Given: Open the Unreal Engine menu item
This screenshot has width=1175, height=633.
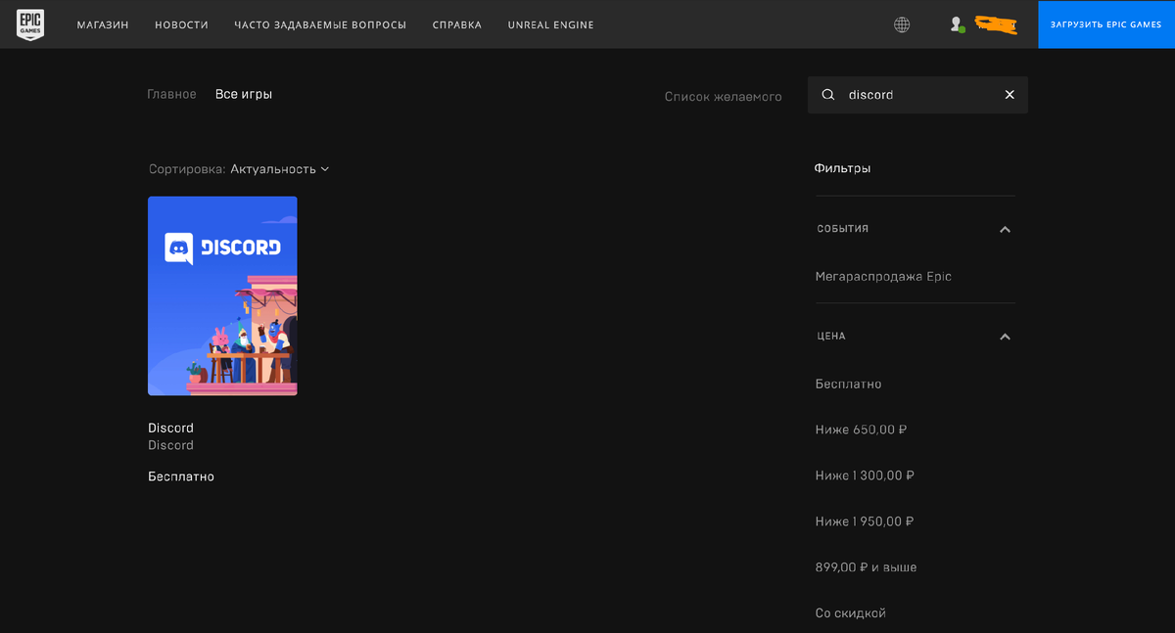Looking at the screenshot, I should click(x=550, y=24).
